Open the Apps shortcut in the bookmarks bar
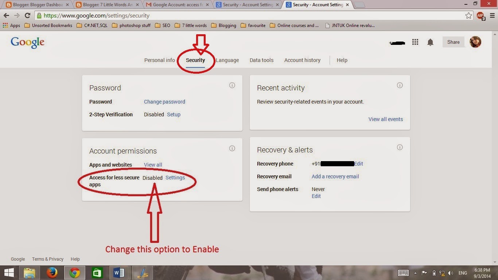This screenshot has height=280, width=498. 11,26
